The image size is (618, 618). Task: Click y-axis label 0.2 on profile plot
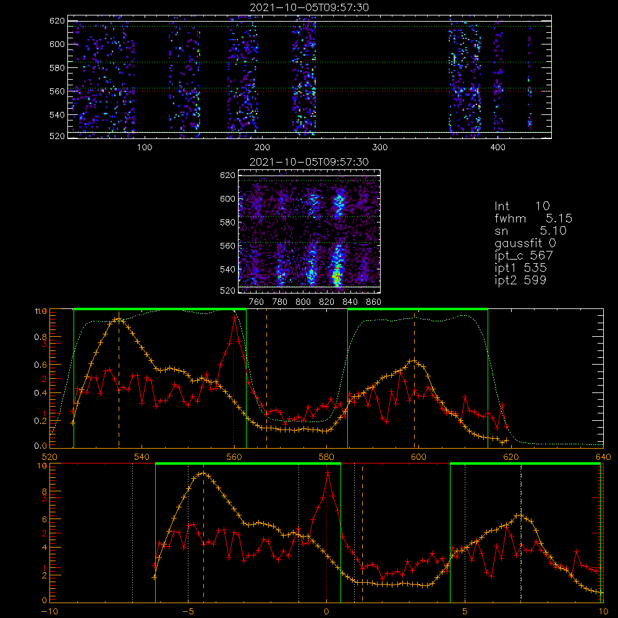(x=40, y=421)
